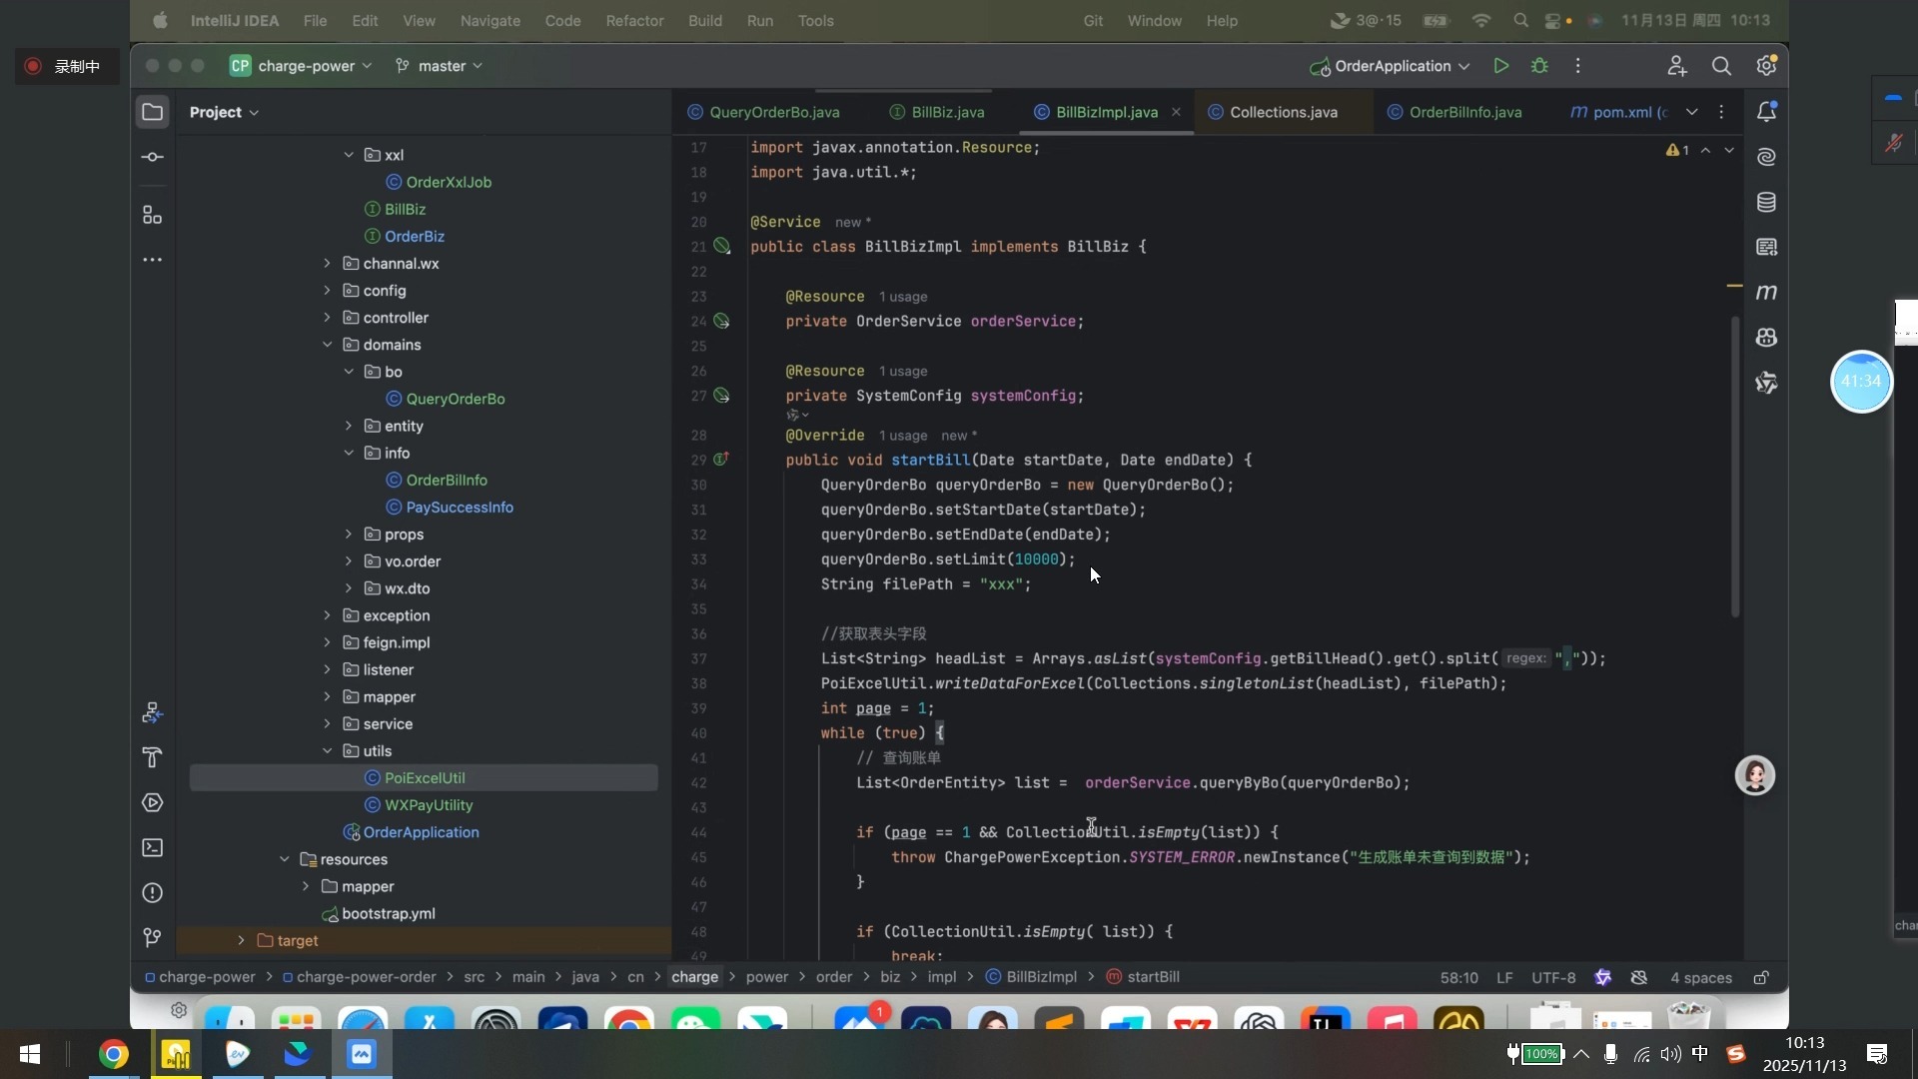Click the Search Everywhere magnifier icon
The width and height of the screenshot is (1918, 1079).
point(1721,66)
